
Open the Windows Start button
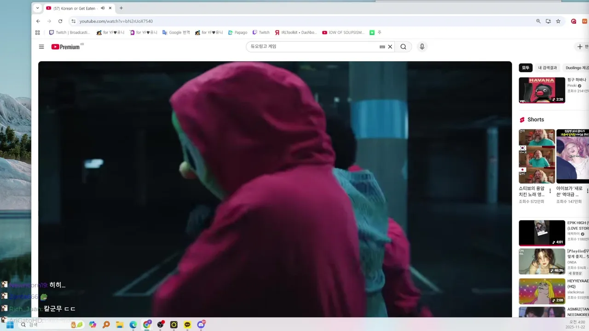click(x=10, y=325)
